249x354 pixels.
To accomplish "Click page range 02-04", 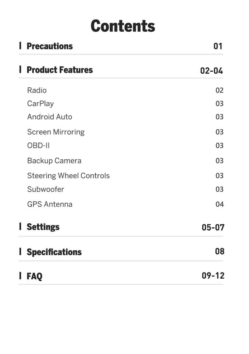I will (211, 71).
